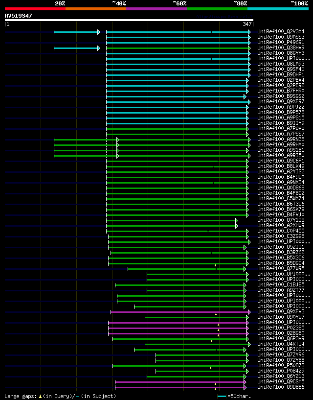Click the UniRef100_A9S181 label
Viewport: 313px width, 400px height.
281,150
